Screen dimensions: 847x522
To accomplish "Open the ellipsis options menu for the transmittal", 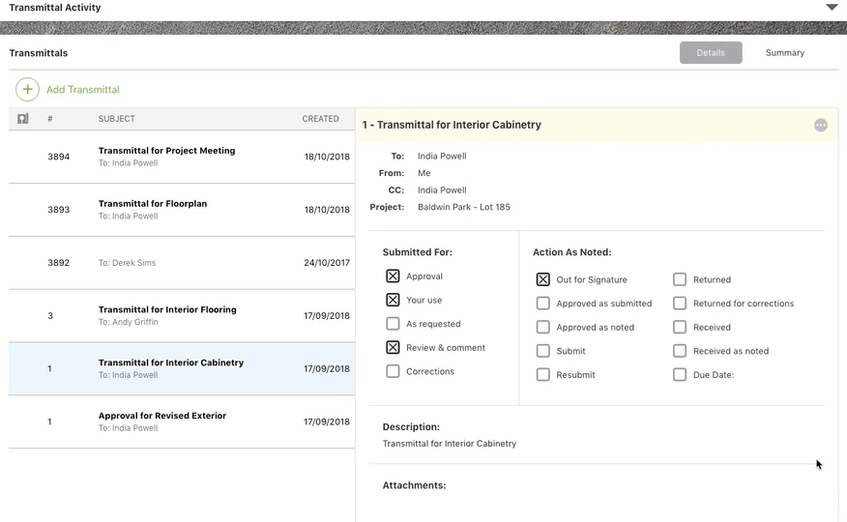I will click(x=820, y=125).
